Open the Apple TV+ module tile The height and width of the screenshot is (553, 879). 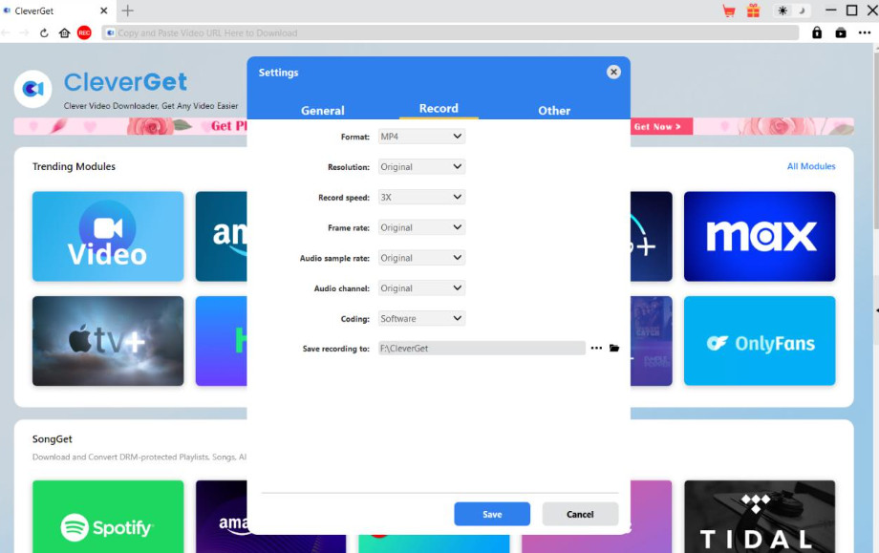(x=108, y=341)
